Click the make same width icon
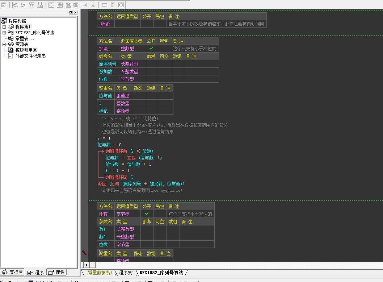The width and height of the screenshot is (383, 282). [104, 5]
